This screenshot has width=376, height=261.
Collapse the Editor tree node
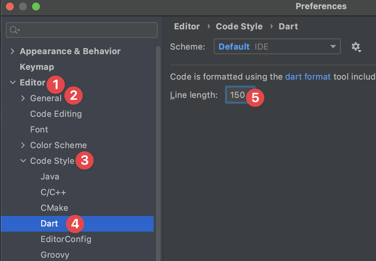pyautogui.click(x=12, y=82)
